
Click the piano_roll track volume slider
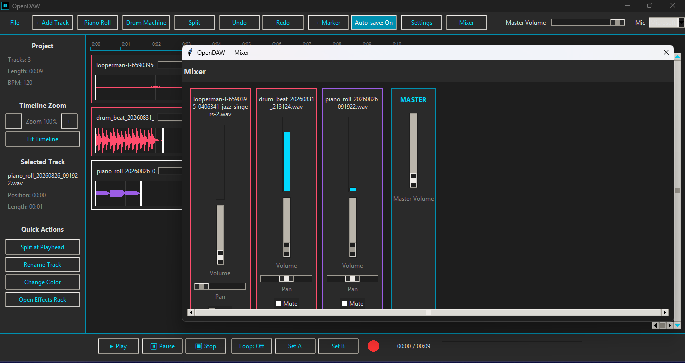(x=170, y=171)
